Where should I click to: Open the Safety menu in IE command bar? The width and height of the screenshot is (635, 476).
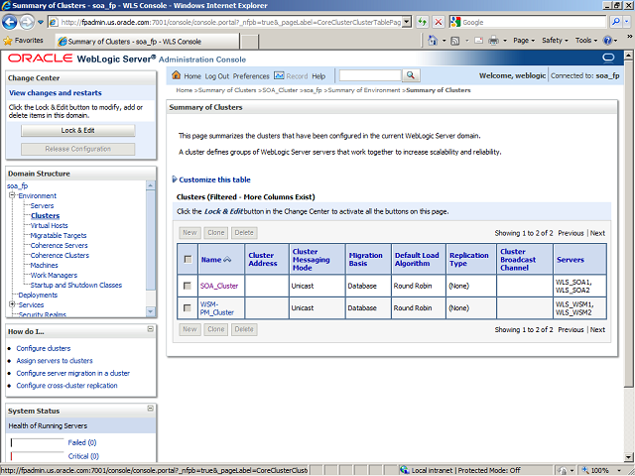pyautogui.click(x=554, y=41)
